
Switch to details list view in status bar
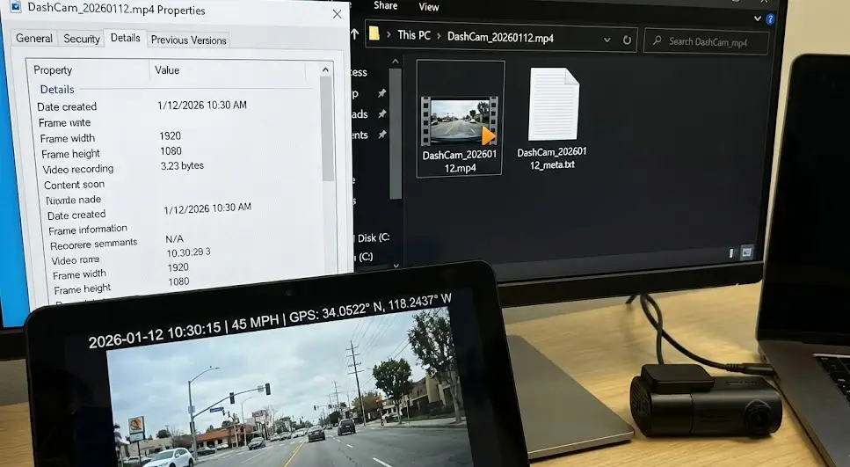(731, 252)
